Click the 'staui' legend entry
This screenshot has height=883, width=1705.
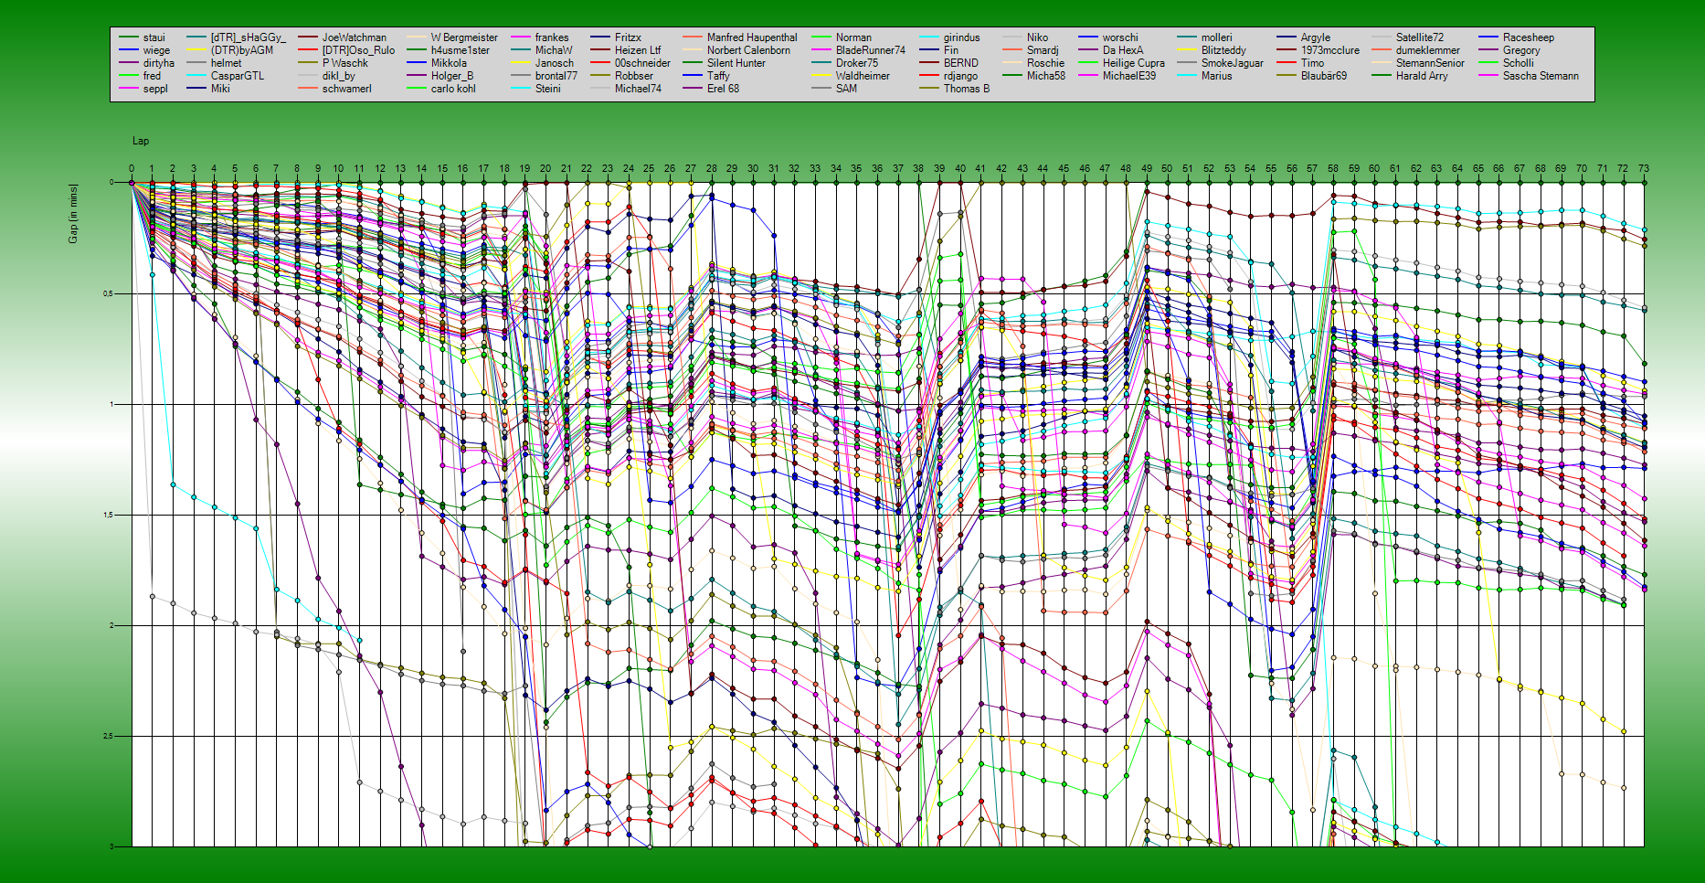[143, 37]
